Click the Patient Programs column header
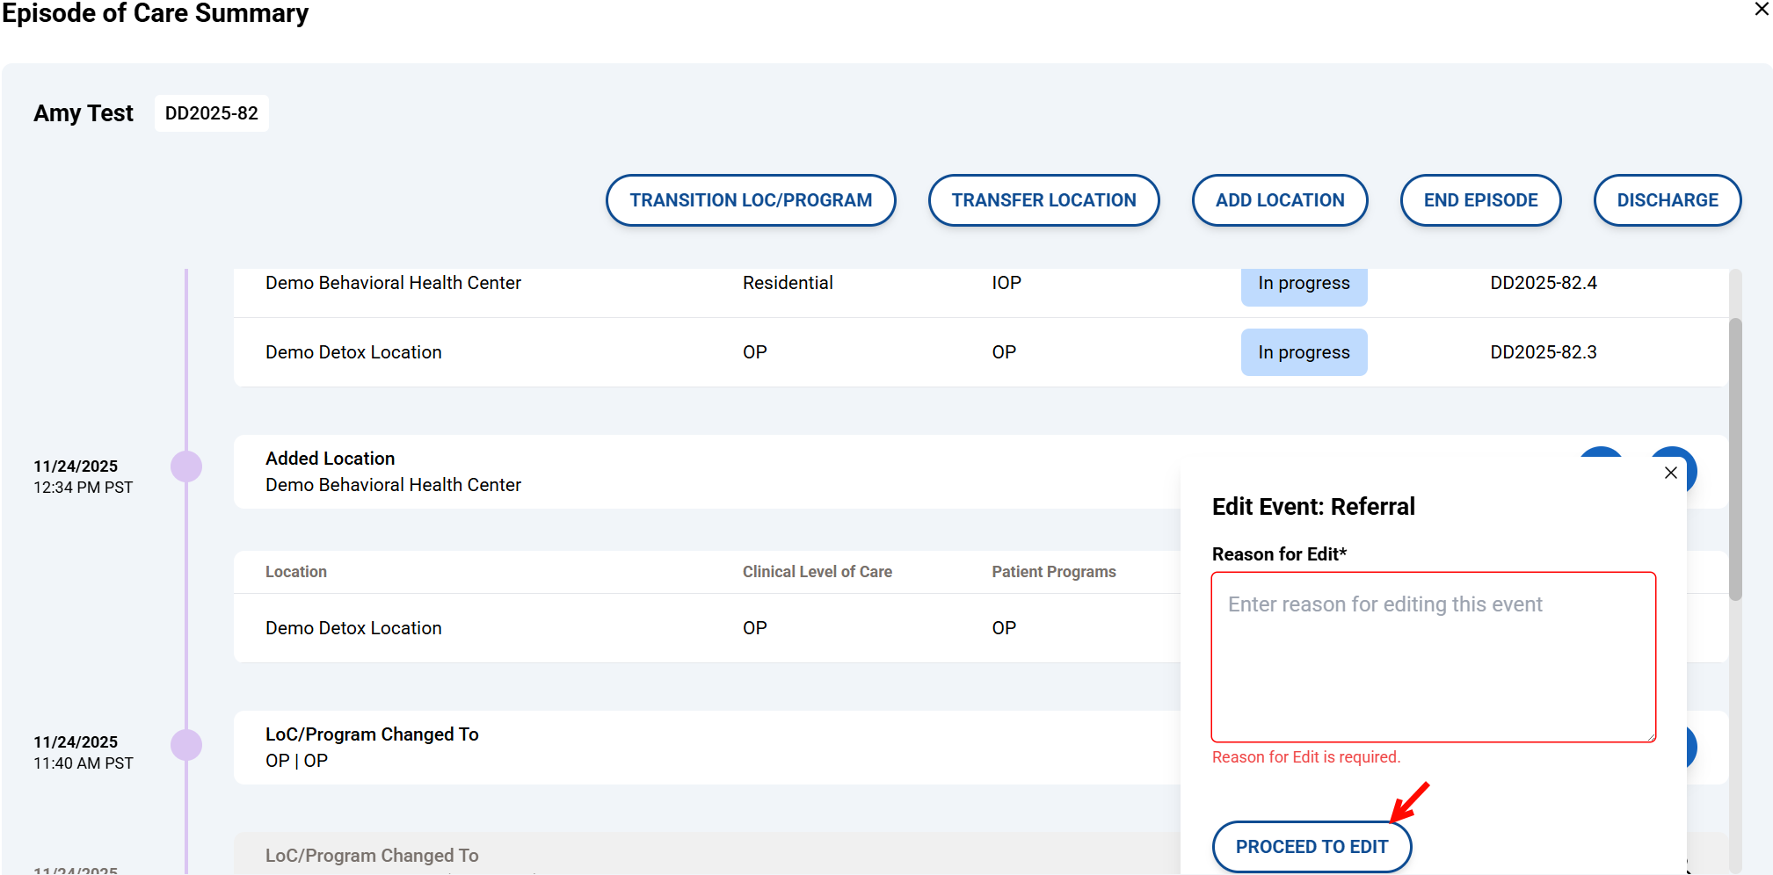The height and width of the screenshot is (875, 1773). [x=1053, y=572]
